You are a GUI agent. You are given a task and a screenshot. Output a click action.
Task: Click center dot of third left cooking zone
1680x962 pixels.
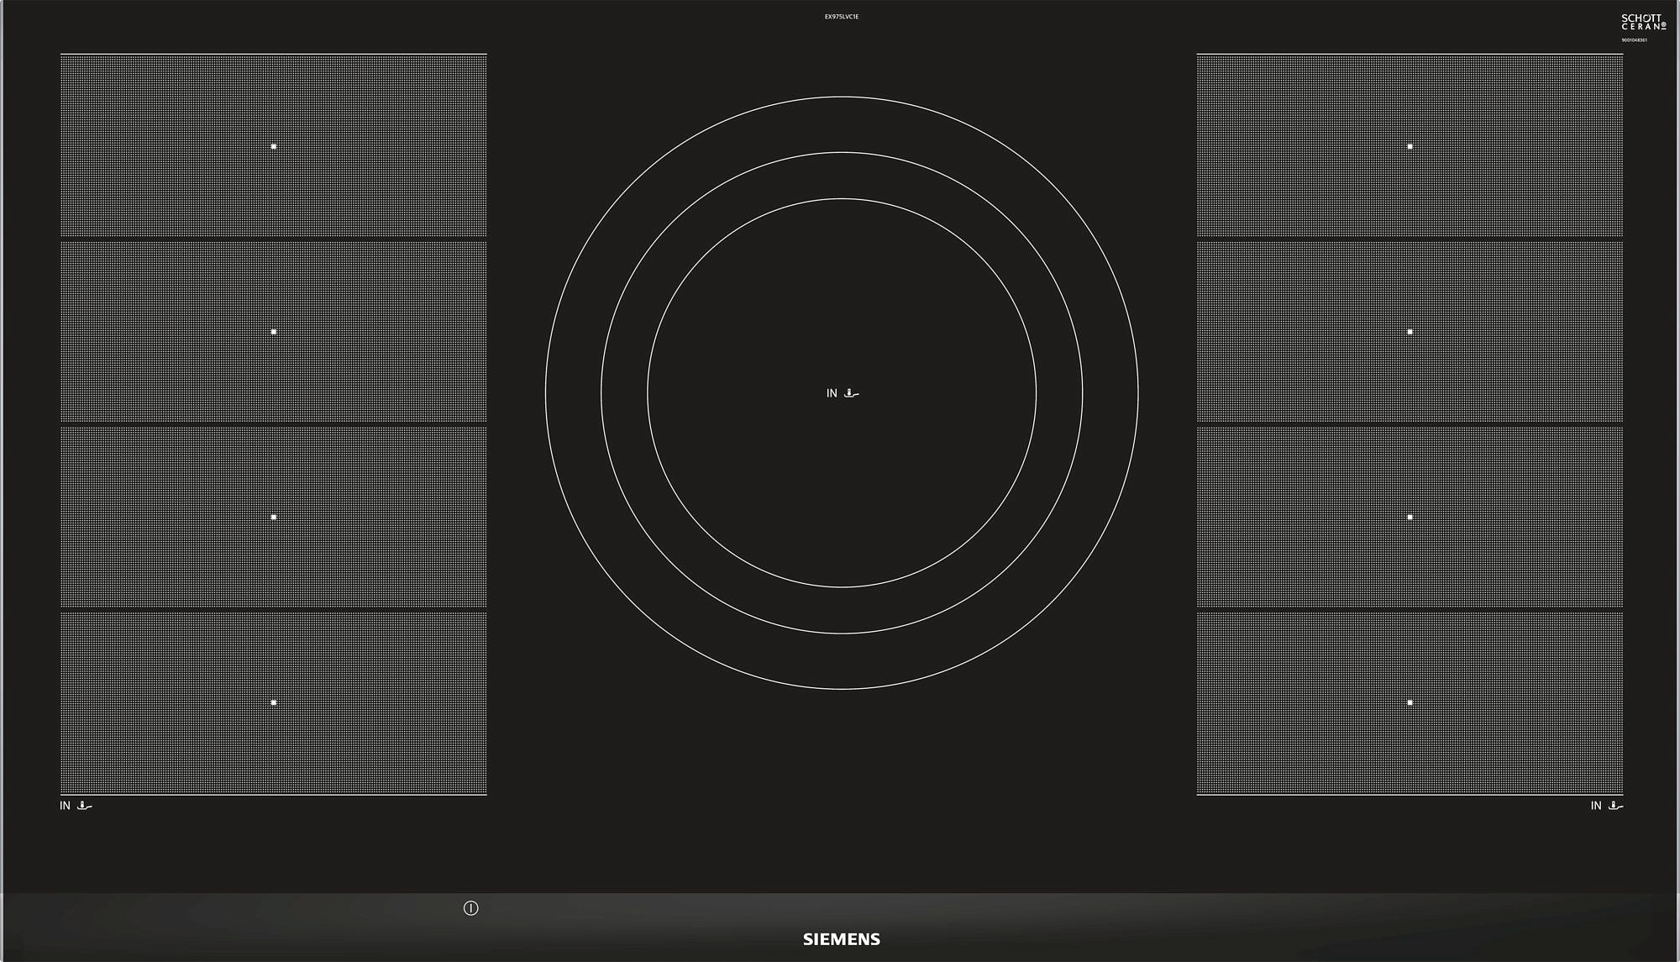click(x=274, y=518)
